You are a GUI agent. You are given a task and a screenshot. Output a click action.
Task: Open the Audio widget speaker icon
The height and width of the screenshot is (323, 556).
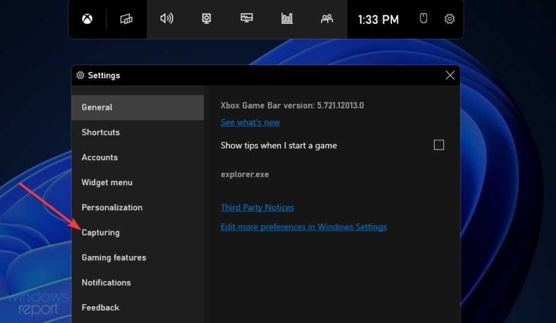(166, 19)
